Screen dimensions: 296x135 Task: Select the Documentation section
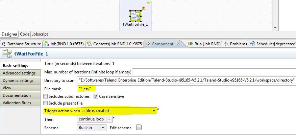pyautogui.click(x=20, y=95)
